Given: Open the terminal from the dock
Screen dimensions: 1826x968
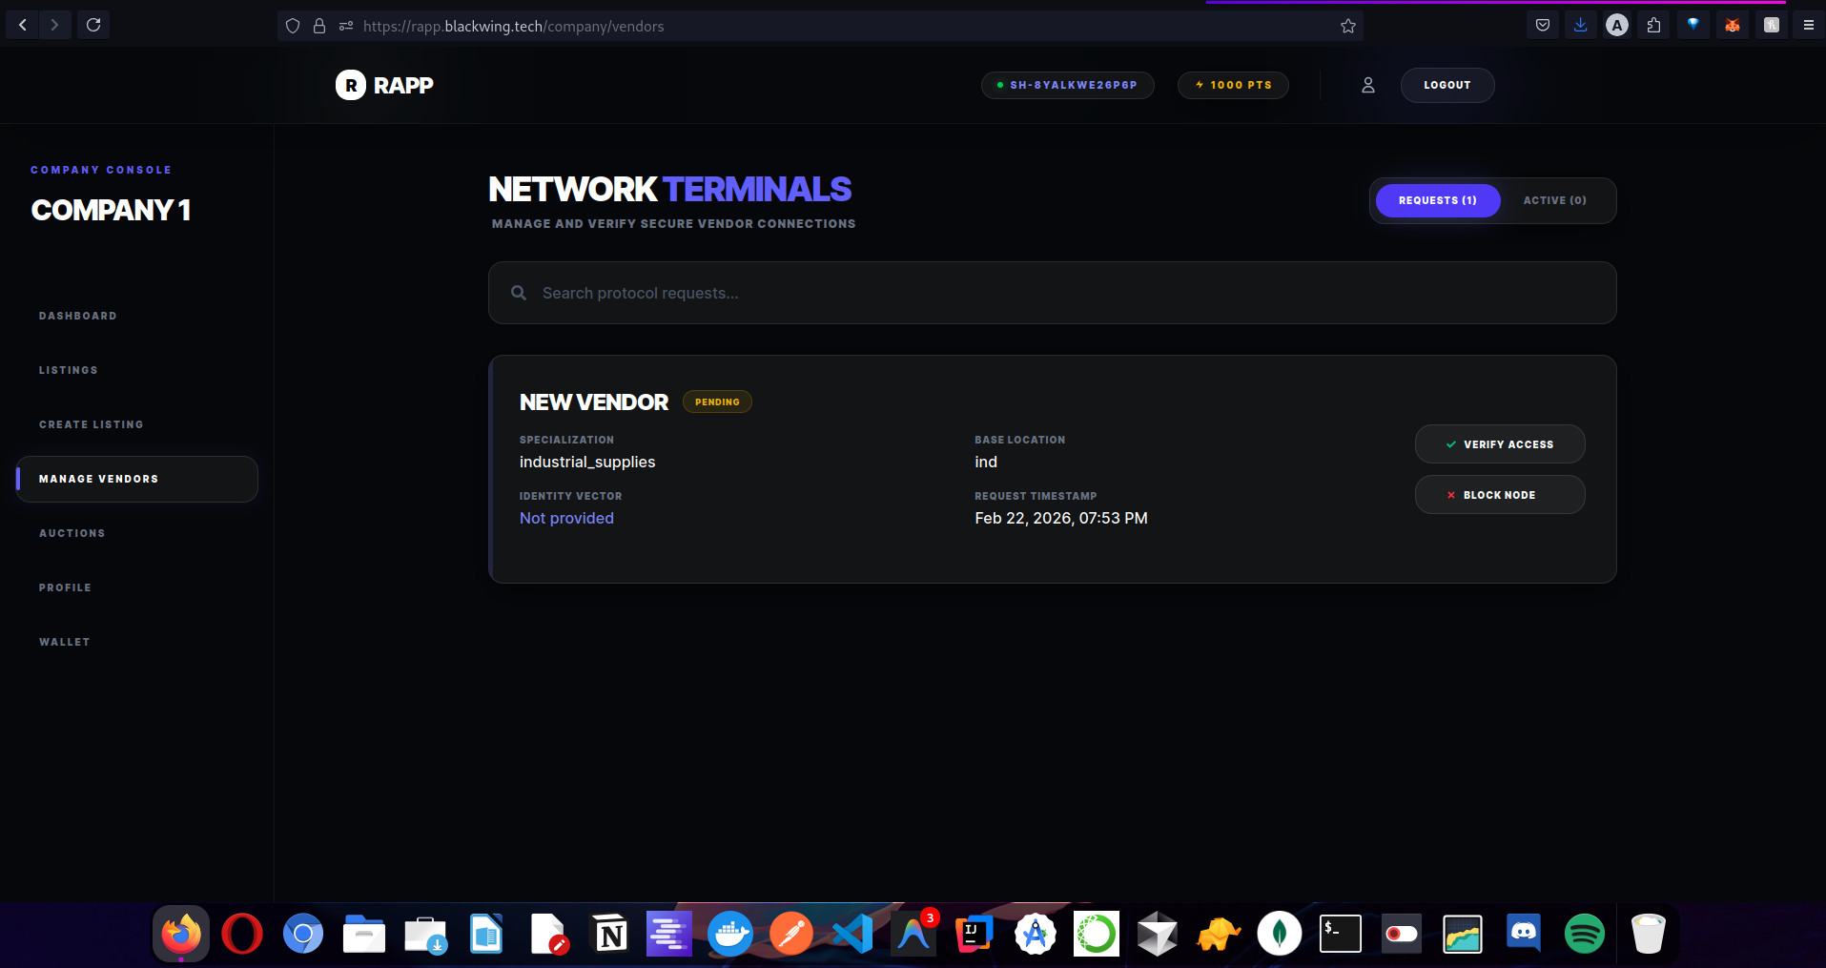Looking at the screenshot, I should (1341, 934).
